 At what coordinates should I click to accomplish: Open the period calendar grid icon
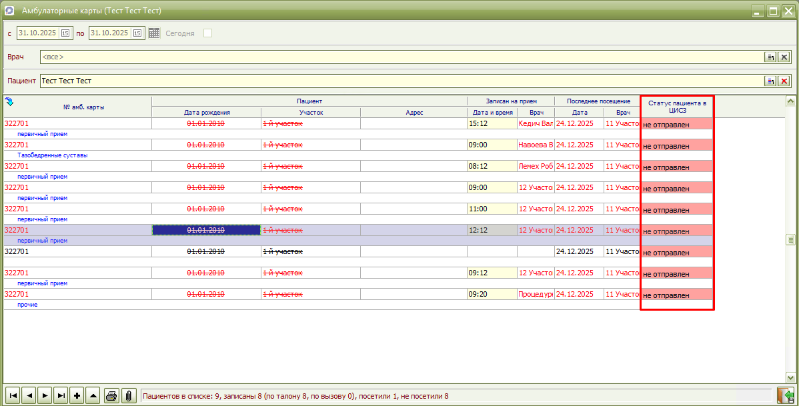pyautogui.click(x=154, y=33)
